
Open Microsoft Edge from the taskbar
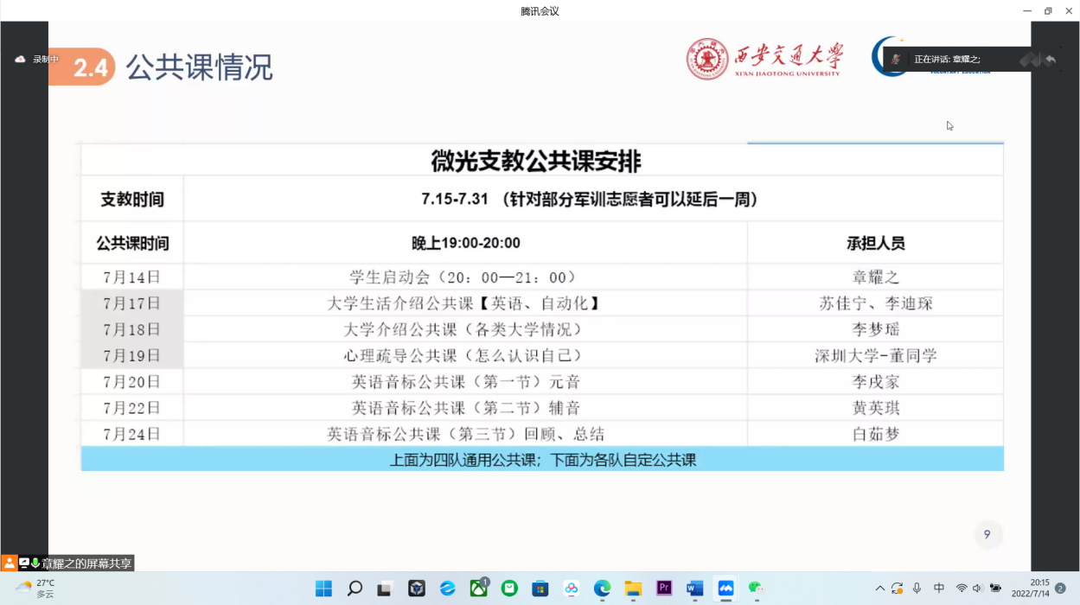tap(602, 589)
